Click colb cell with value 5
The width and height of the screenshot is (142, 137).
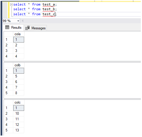pyautogui.click(x=19, y=76)
